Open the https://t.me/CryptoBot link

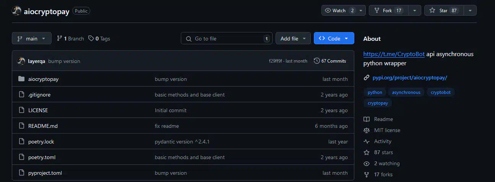point(394,54)
